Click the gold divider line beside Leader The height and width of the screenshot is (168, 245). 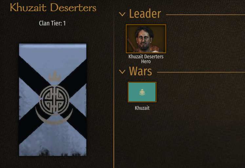coord(205,15)
